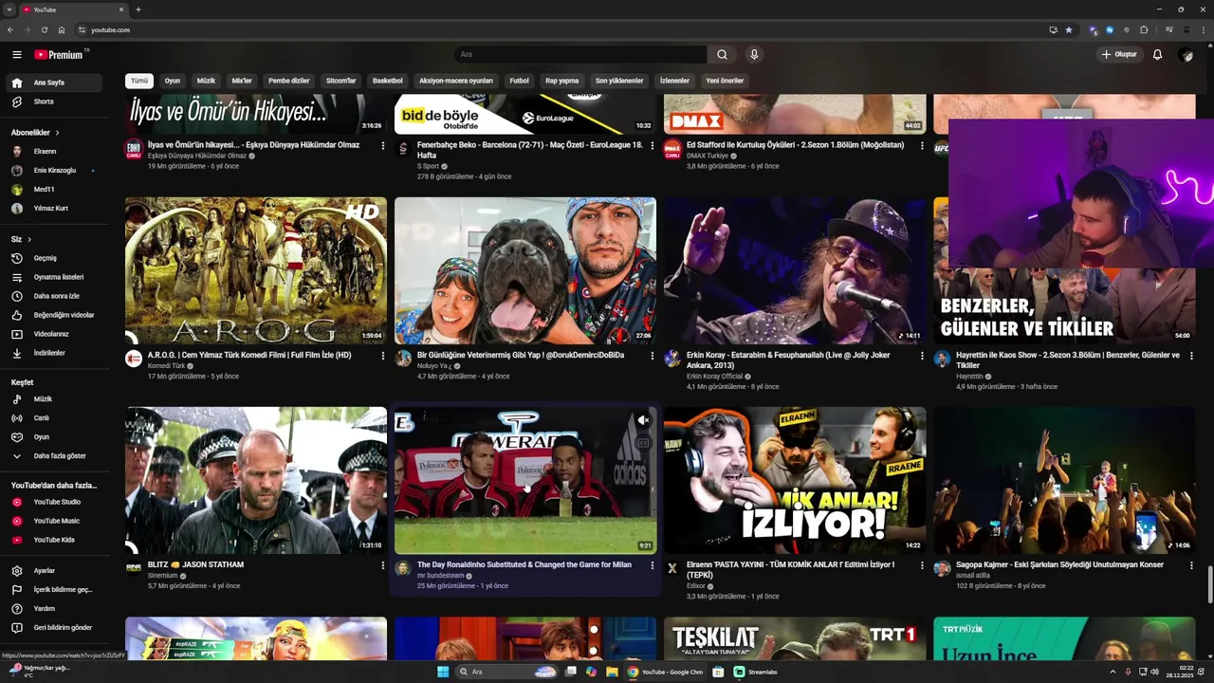Click the YouTube search input field
This screenshot has height=683, width=1214.
point(580,54)
